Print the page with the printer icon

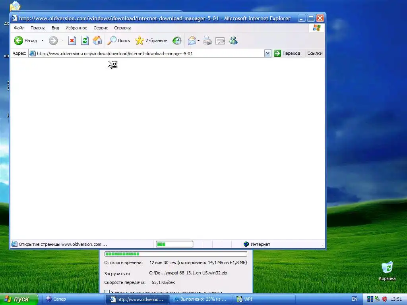point(207,41)
